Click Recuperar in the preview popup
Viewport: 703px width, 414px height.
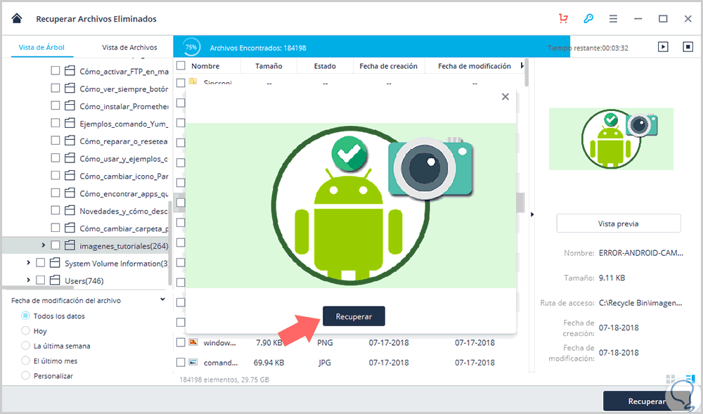coord(354,316)
